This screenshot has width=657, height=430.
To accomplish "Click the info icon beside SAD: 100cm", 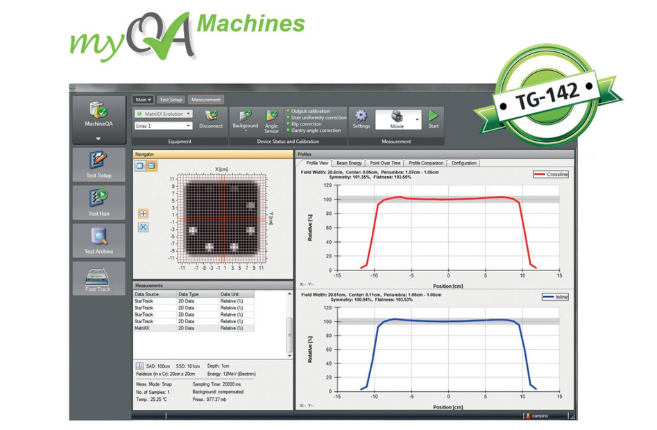I will pos(139,366).
